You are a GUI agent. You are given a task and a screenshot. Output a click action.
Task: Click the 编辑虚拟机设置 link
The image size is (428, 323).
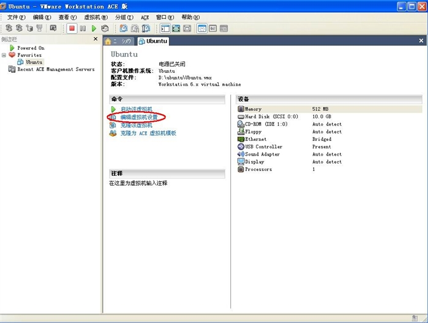139,117
